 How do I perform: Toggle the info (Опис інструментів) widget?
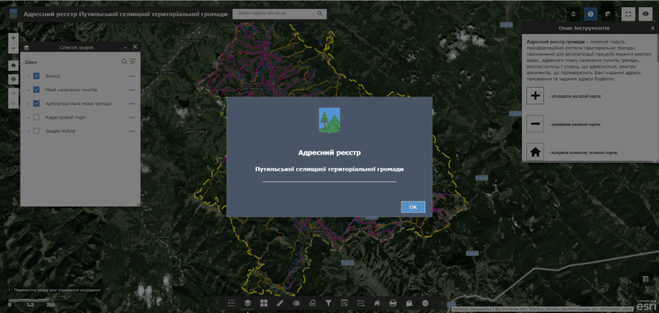point(591,14)
